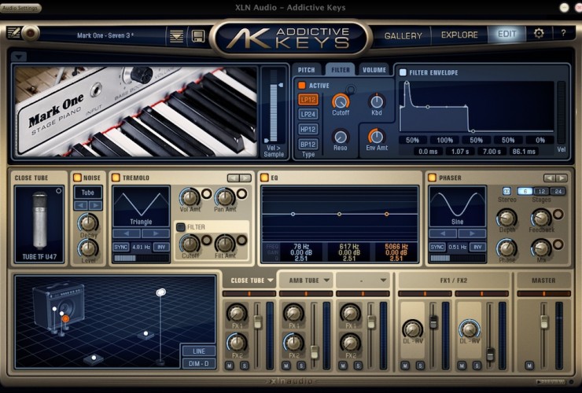Click the Mark One - Seven 3 preset name
This screenshot has height=393, width=582.
coord(105,35)
